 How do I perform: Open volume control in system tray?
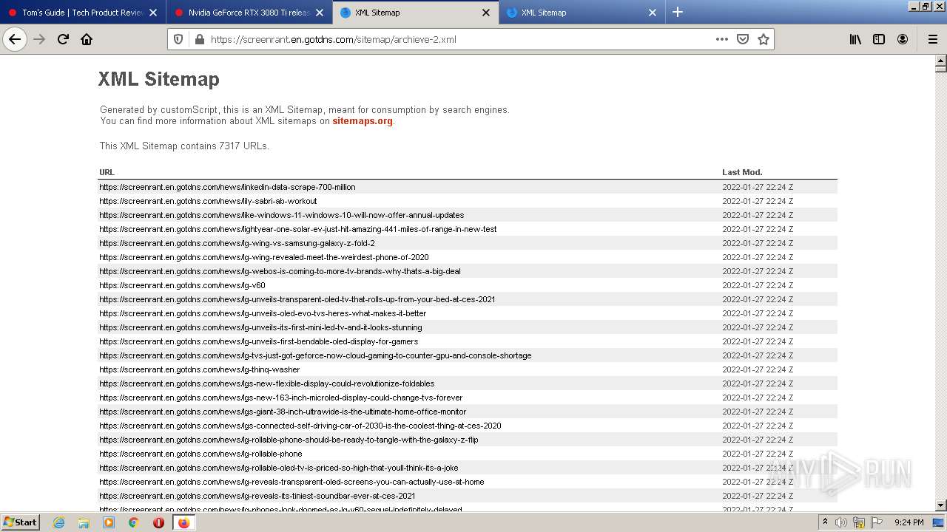pos(841,522)
